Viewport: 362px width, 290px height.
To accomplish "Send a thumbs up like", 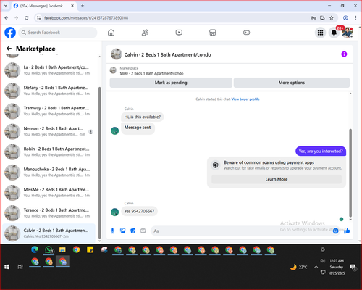I will point(347,231).
